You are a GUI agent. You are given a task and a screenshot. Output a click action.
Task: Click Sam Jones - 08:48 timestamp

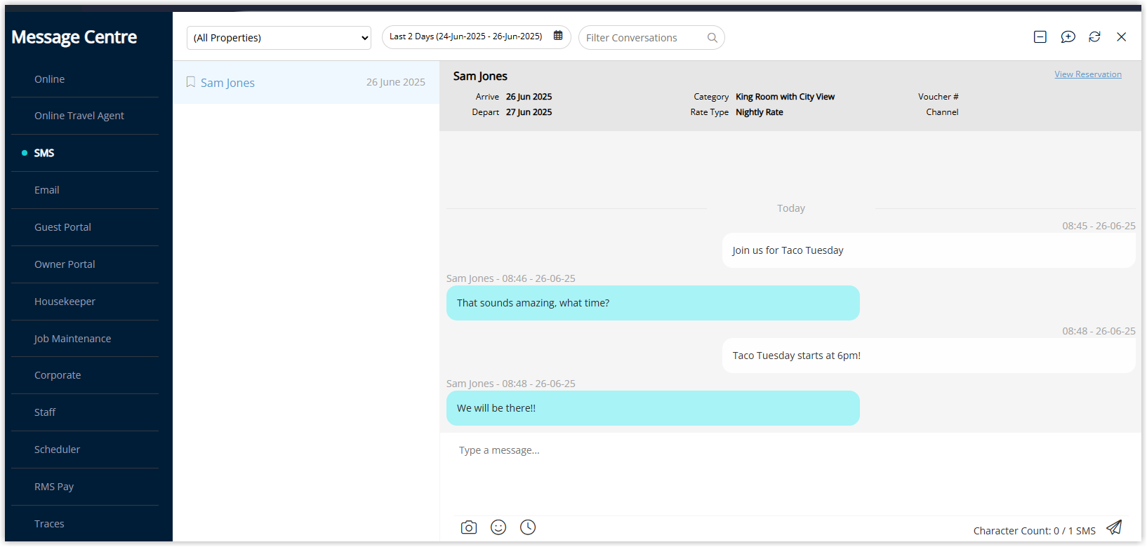pyautogui.click(x=510, y=384)
